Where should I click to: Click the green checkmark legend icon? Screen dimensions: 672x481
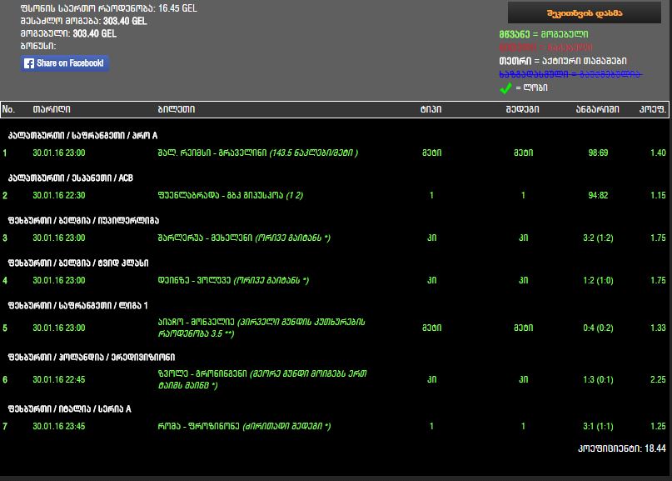[505, 88]
